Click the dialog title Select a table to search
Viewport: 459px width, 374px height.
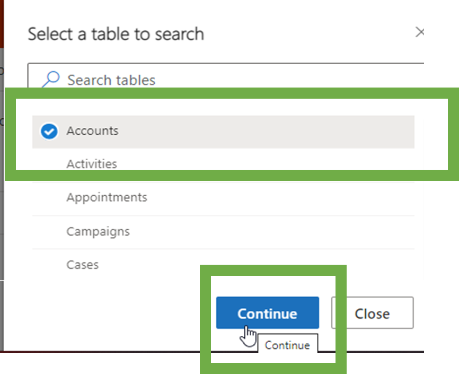coord(116,33)
